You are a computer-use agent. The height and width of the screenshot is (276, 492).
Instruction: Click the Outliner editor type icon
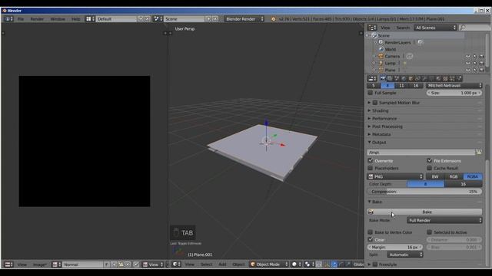coord(372,28)
